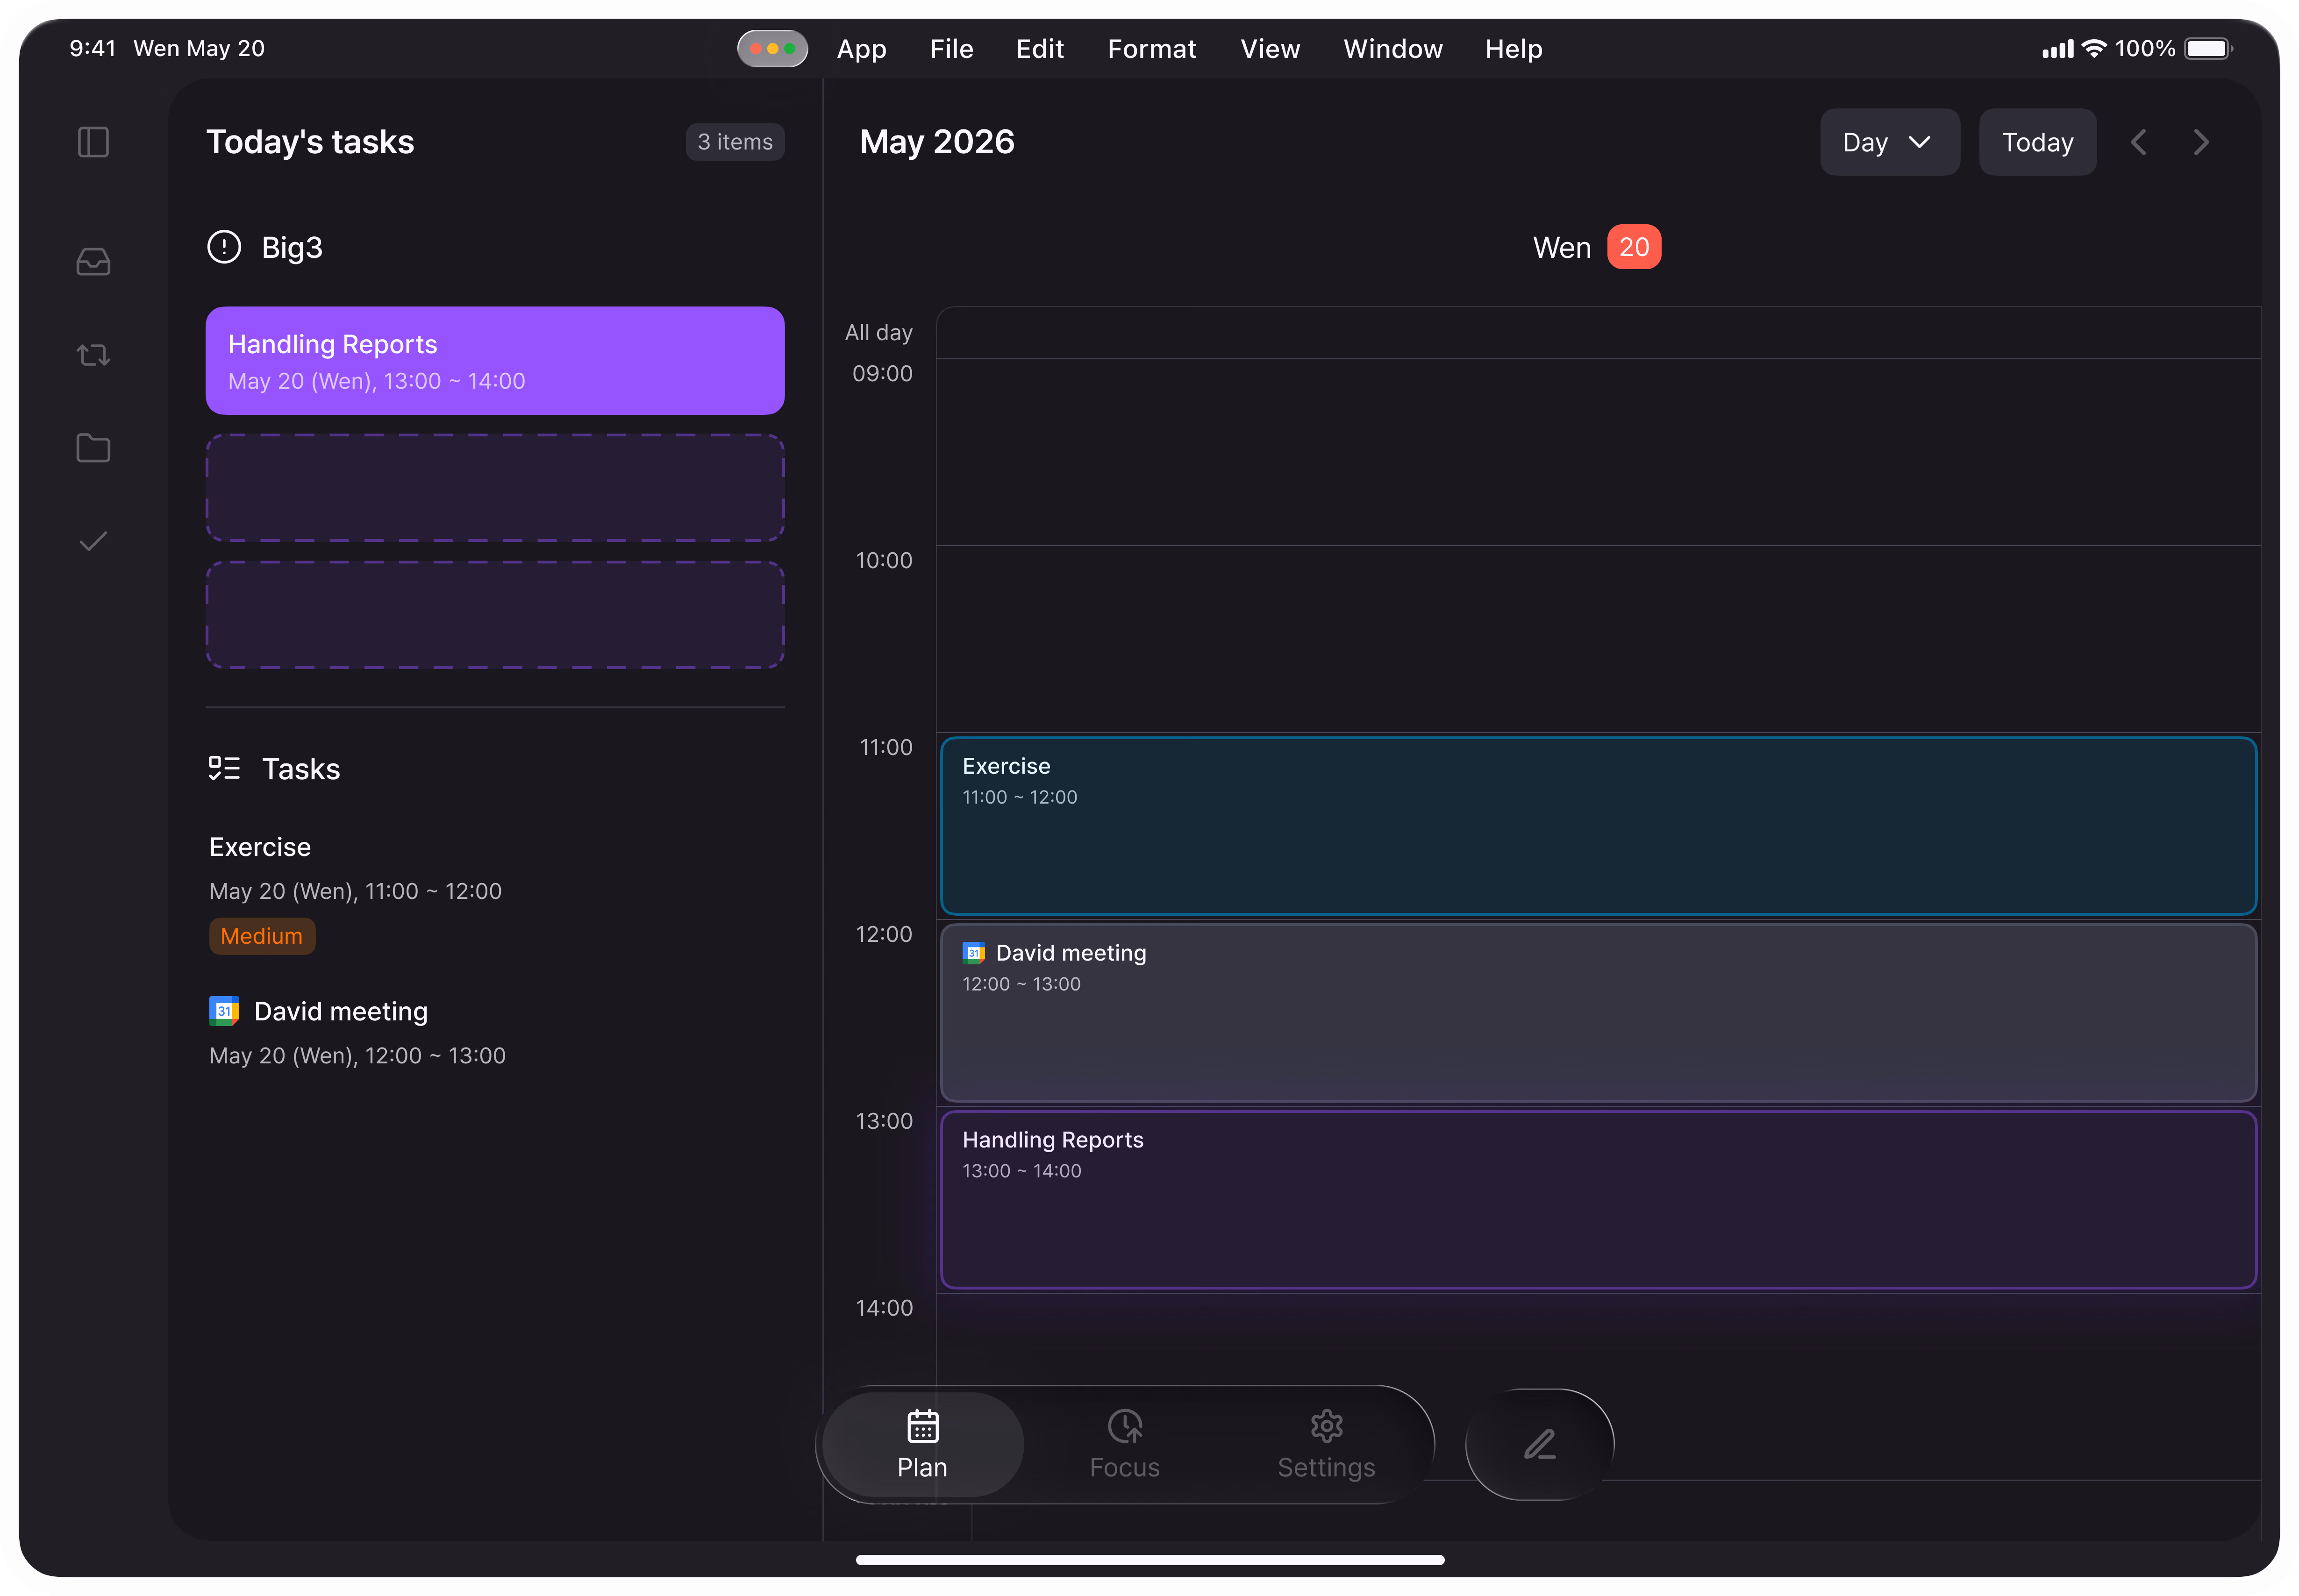
Task: Toggle the sidebar panel icon
Action: pyautogui.click(x=93, y=142)
